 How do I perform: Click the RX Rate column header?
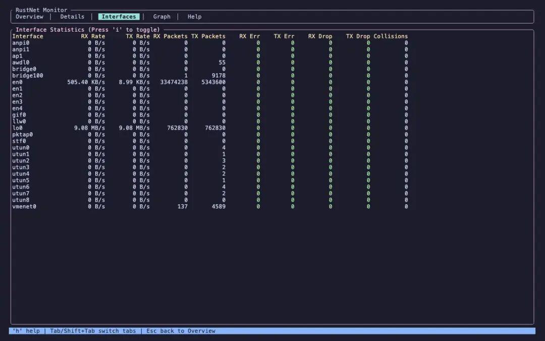tap(93, 36)
